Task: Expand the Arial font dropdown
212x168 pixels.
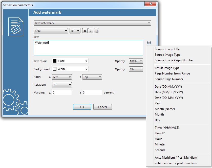Action: pyautogui.click(x=51, y=31)
